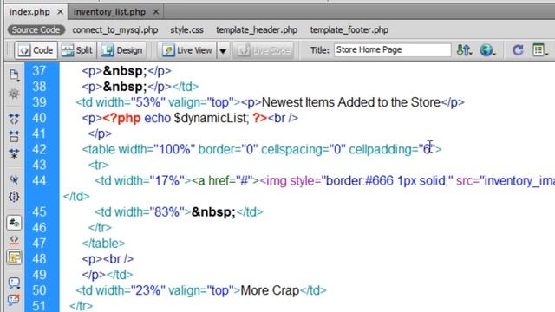Screen dimensions: 555x312
Task: Click the echo keyword on line 40
Action: [x=158, y=118]
